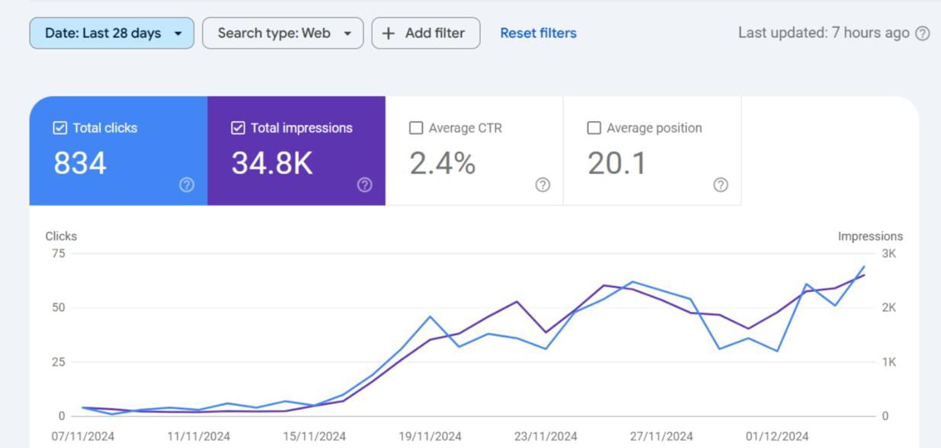
Task: Enable the Average CTR checkbox
Action: 415,128
